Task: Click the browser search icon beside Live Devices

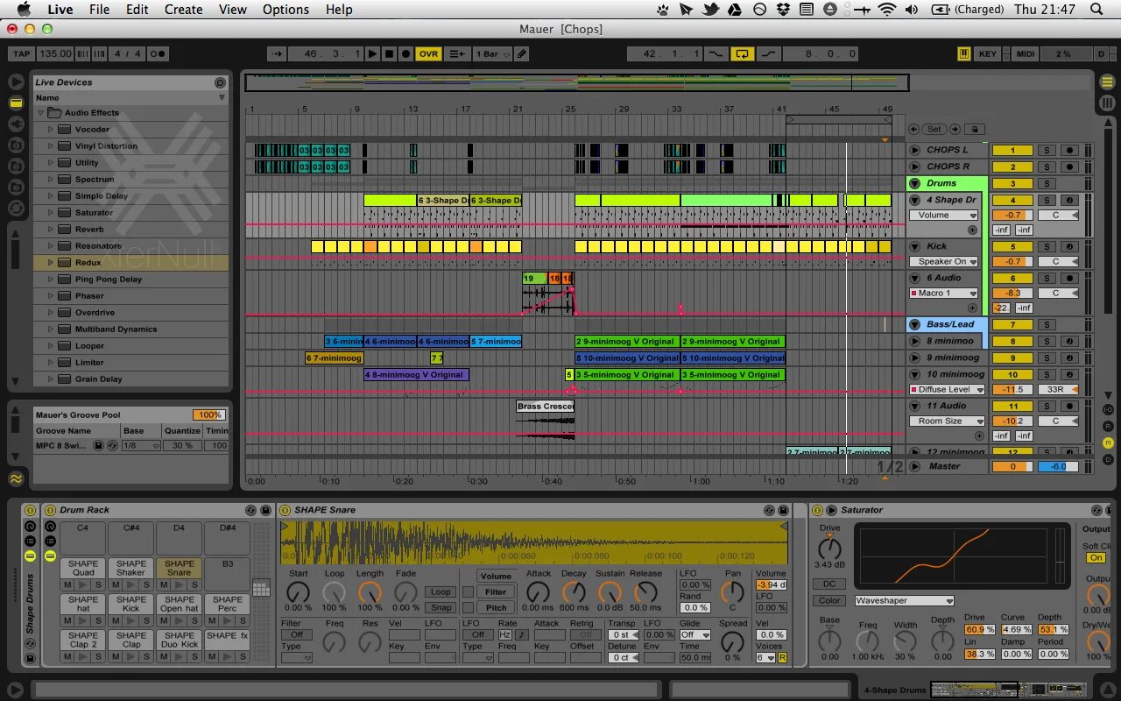Action: coord(220,82)
